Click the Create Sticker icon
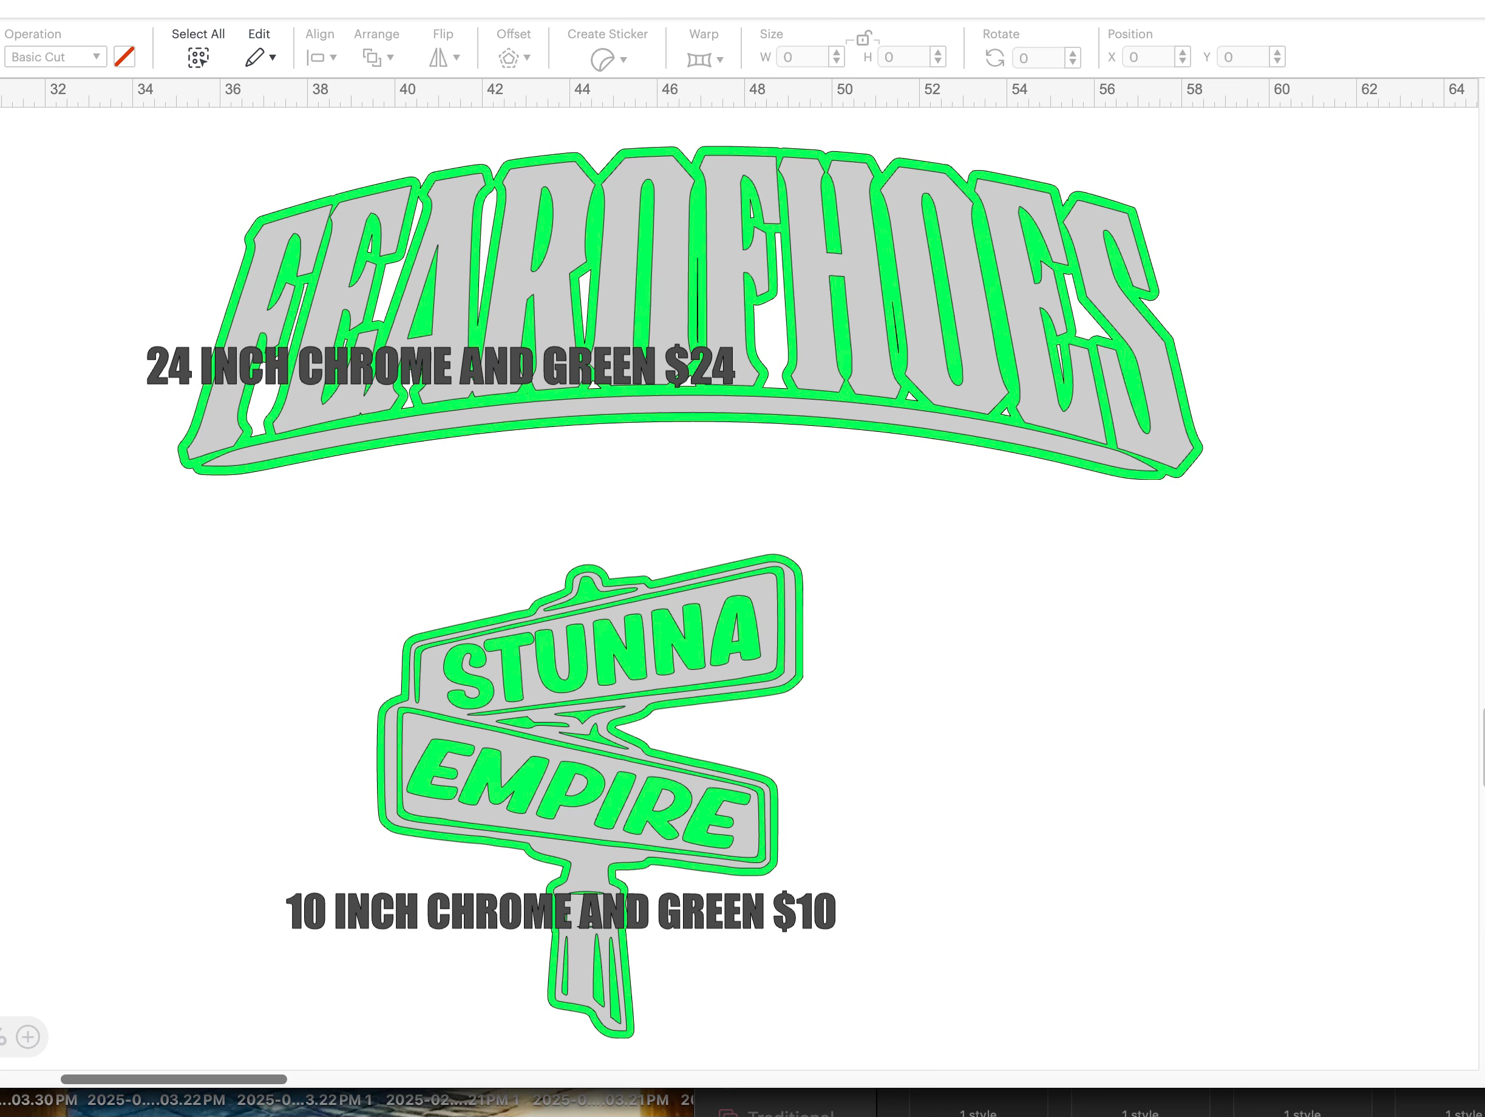The height and width of the screenshot is (1117, 1485). (x=602, y=60)
